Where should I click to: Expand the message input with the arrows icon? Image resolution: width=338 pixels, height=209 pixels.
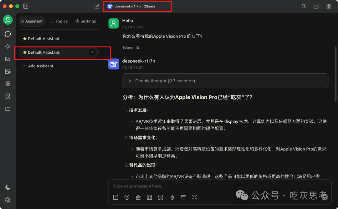pyautogui.click(x=194, y=197)
